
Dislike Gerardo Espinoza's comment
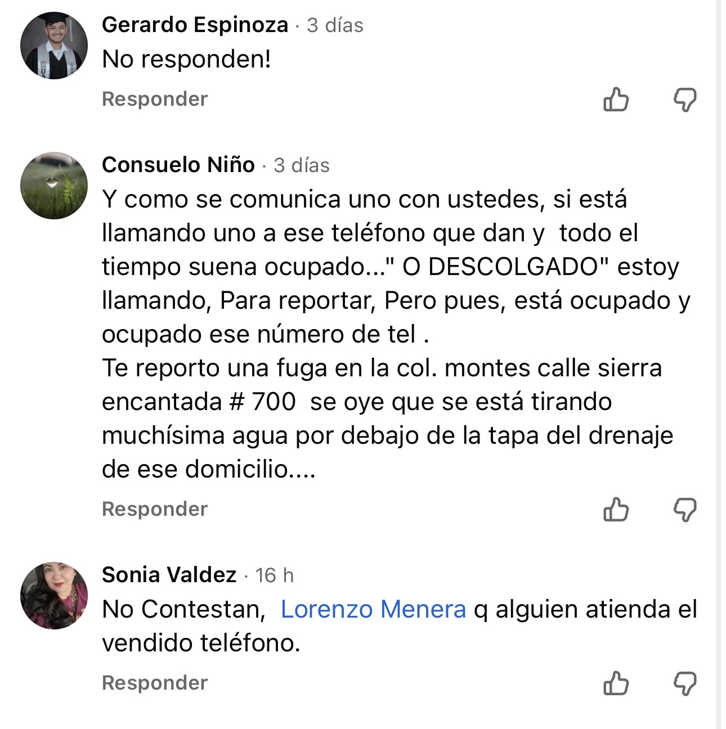(685, 100)
